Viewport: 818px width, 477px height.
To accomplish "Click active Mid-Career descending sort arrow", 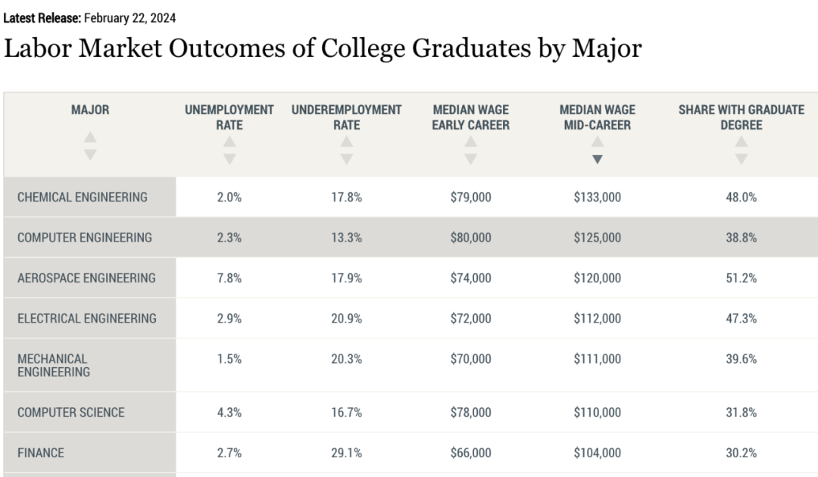I will pyautogui.click(x=598, y=159).
